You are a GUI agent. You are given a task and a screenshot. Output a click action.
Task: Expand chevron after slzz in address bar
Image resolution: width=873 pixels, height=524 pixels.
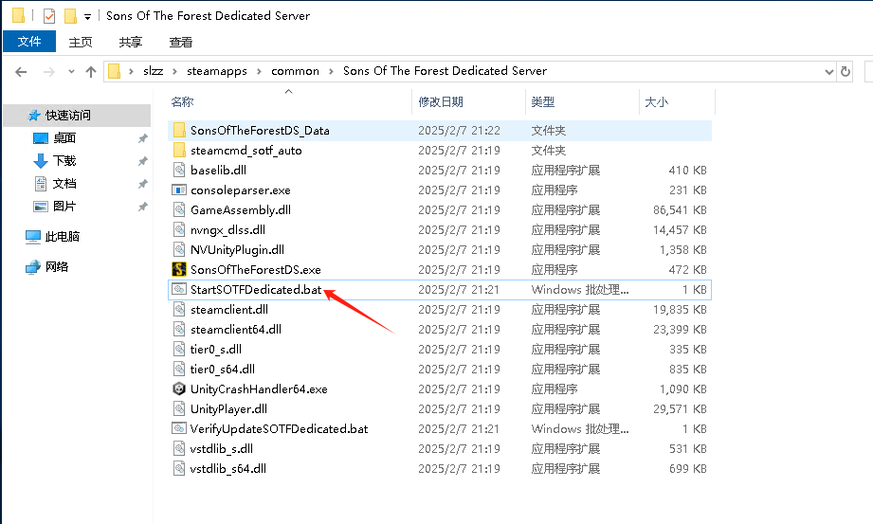point(174,71)
